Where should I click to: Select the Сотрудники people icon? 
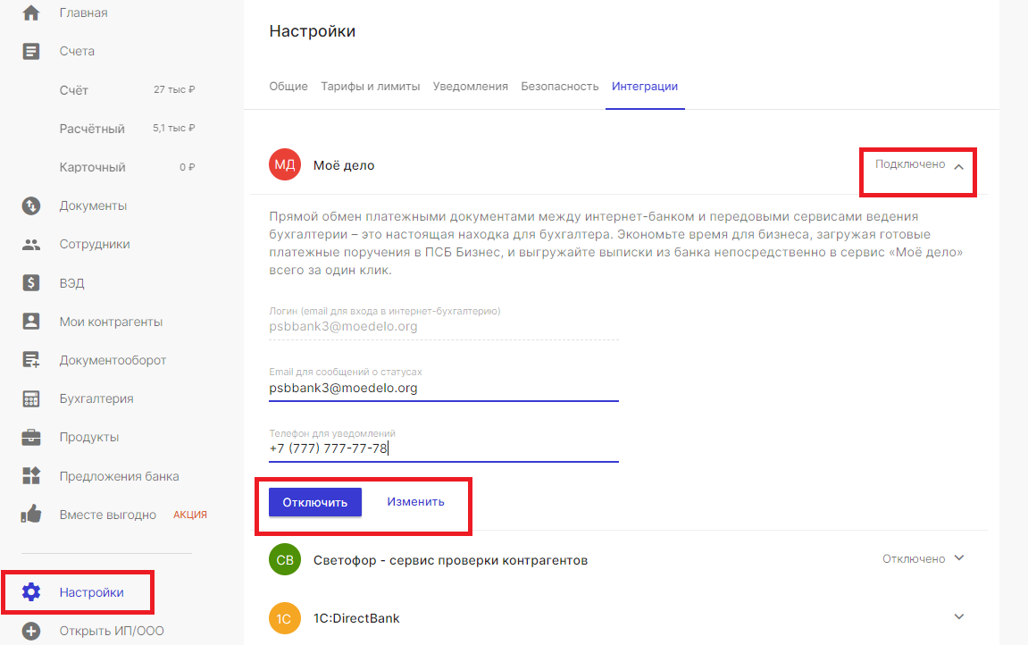pyautogui.click(x=31, y=245)
